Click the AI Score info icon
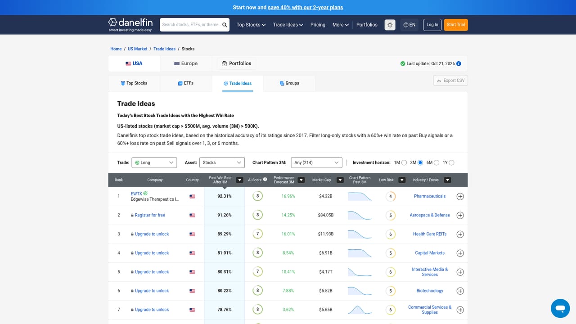576x324 pixels. click(265, 179)
